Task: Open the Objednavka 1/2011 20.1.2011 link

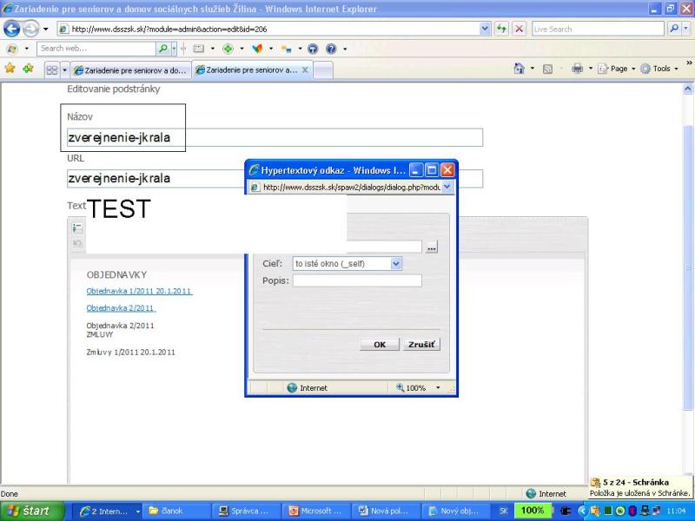Action: pyautogui.click(x=139, y=291)
